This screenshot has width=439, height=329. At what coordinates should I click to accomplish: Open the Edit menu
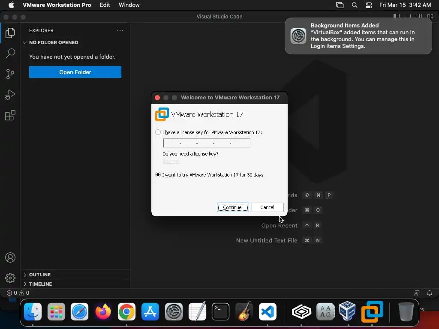coord(105,5)
